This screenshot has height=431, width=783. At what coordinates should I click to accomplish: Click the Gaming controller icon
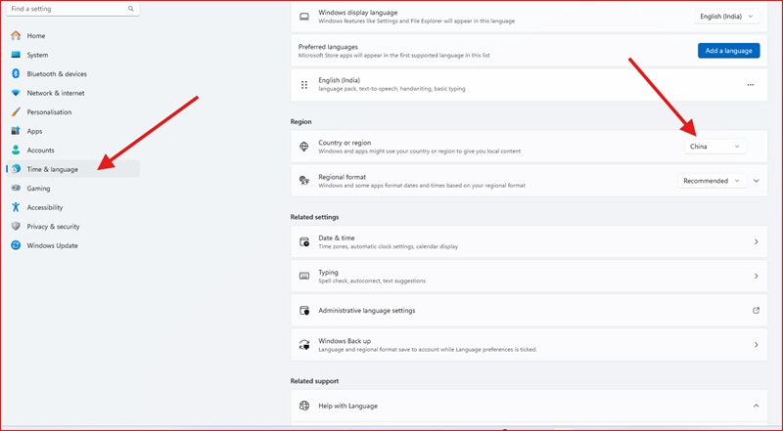[x=16, y=188]
